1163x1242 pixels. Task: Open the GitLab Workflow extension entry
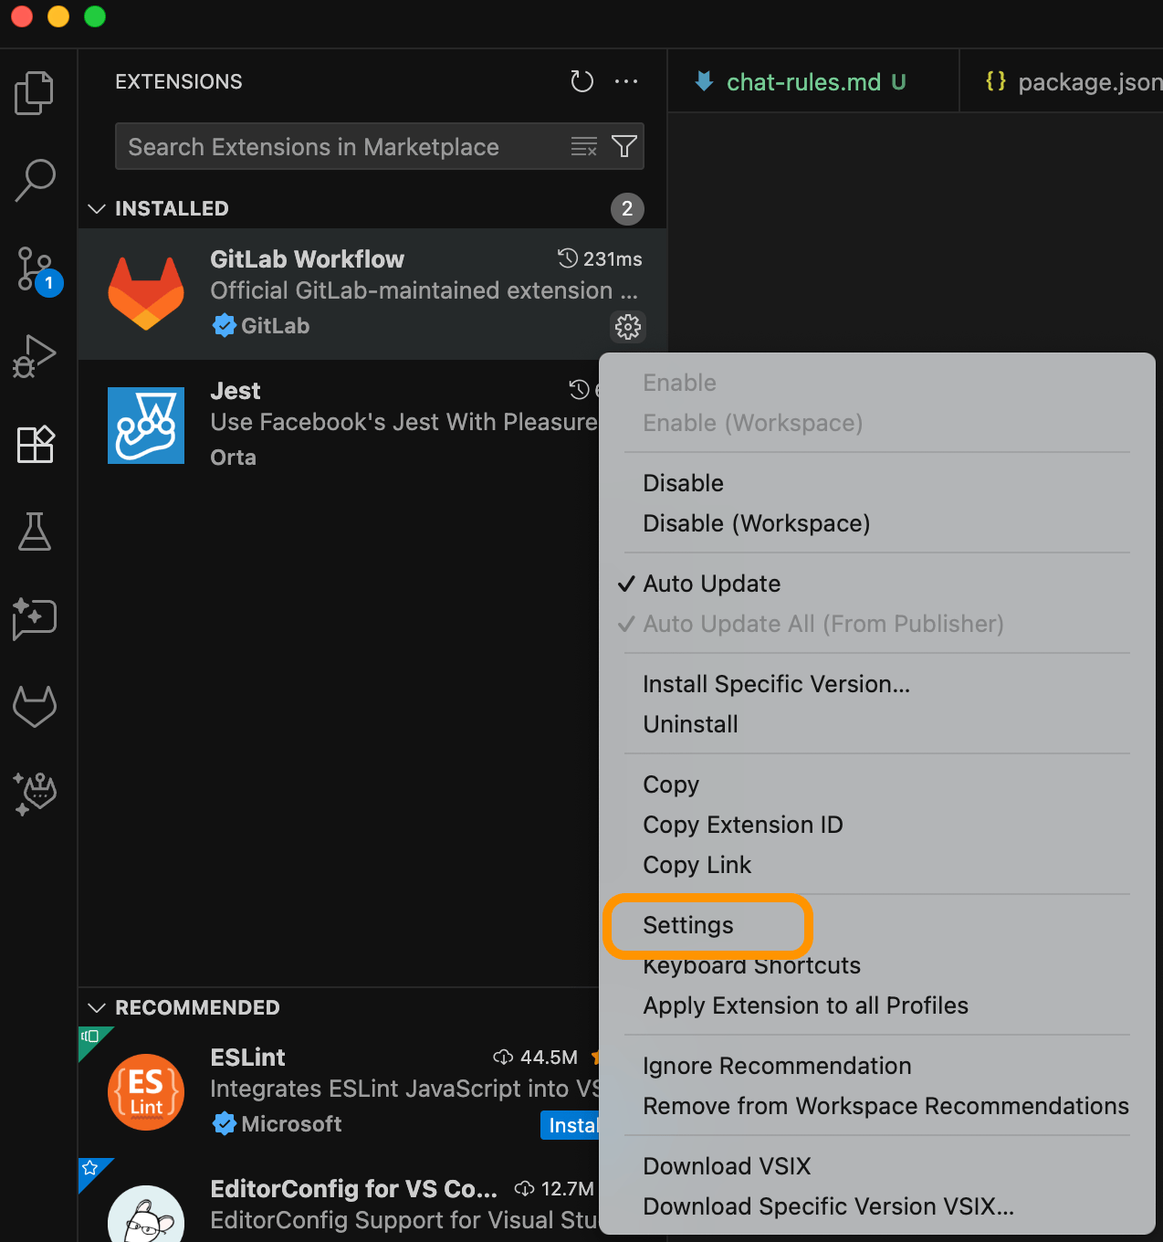tap(372, 294)
